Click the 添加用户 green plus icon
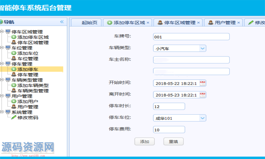The height and width of the screenshot is (159, 265). click(14, 101)
